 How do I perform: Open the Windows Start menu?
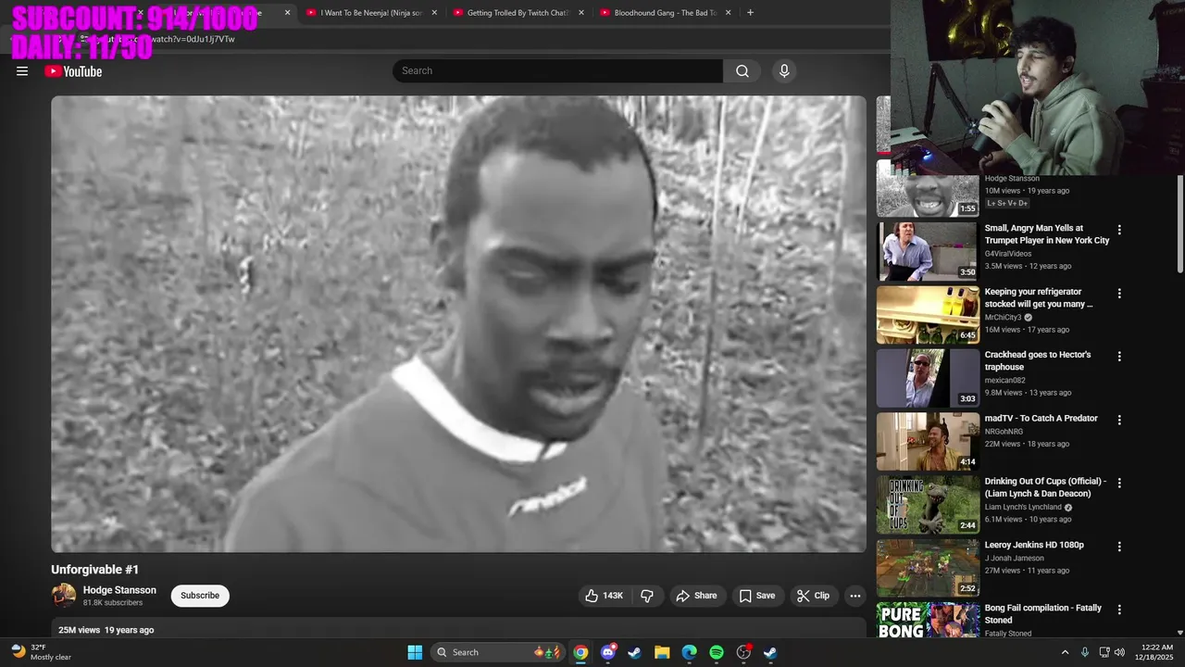pos(415,652)
